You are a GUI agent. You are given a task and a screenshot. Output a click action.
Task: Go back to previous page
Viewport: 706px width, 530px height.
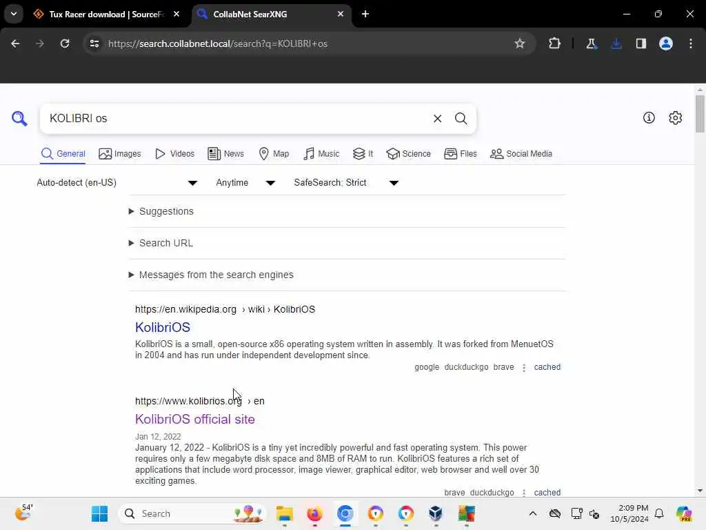(x=15, y=43)
